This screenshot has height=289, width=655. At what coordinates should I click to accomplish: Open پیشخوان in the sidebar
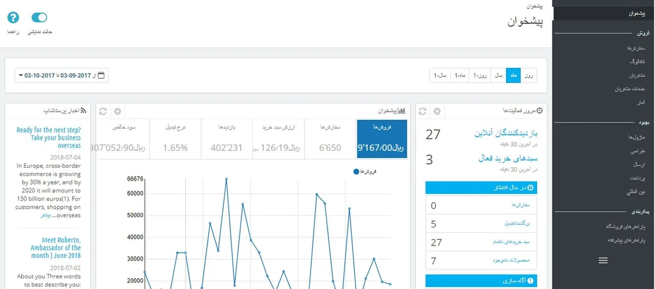pyautogui.click(x=604, y=13)
